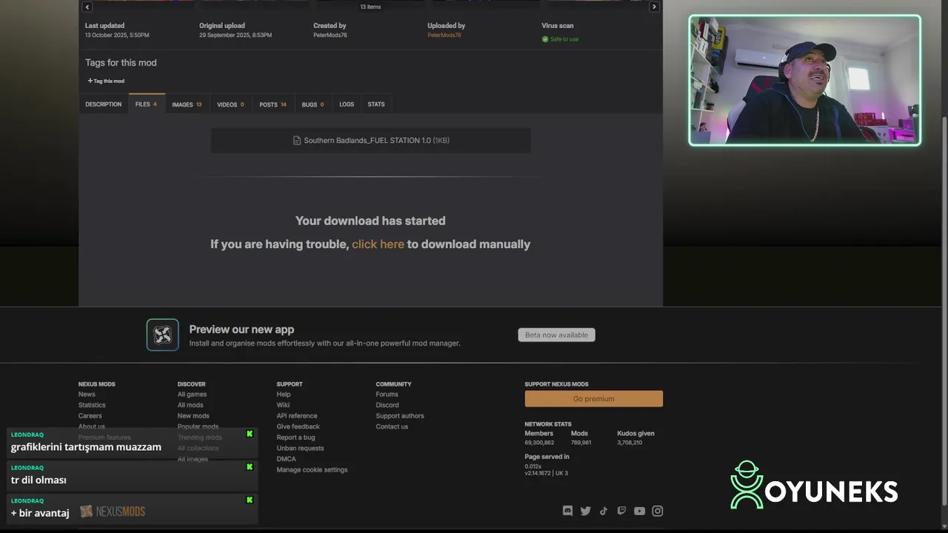The image size is (948, 533).
Task: Open the Statistics footer link
Action: [x=92, y=405]
